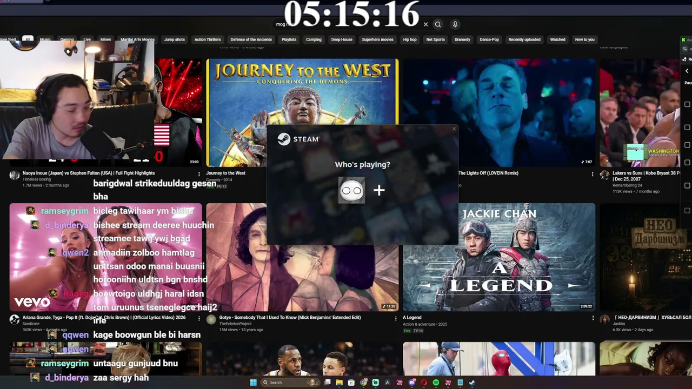Open the Lakers vs Suns thumbnail
The image size is (692, 389).
click(640, 113)
